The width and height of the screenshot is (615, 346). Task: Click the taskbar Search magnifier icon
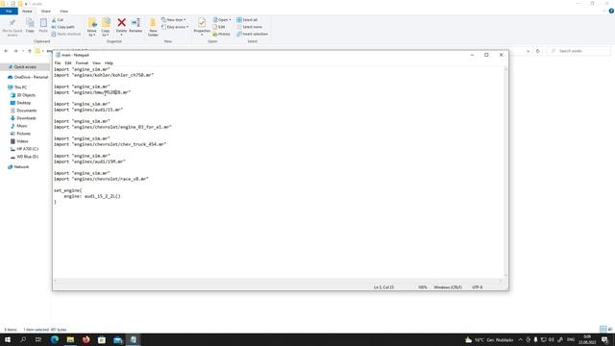(x=23, y=339)
